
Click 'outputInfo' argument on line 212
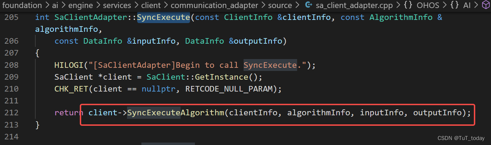(437, 113)
